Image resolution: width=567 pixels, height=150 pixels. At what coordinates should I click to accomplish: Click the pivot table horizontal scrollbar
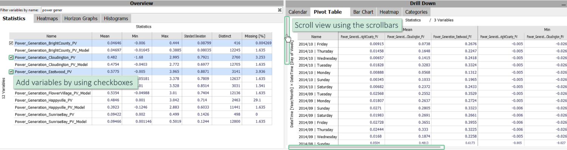[366, 147]
